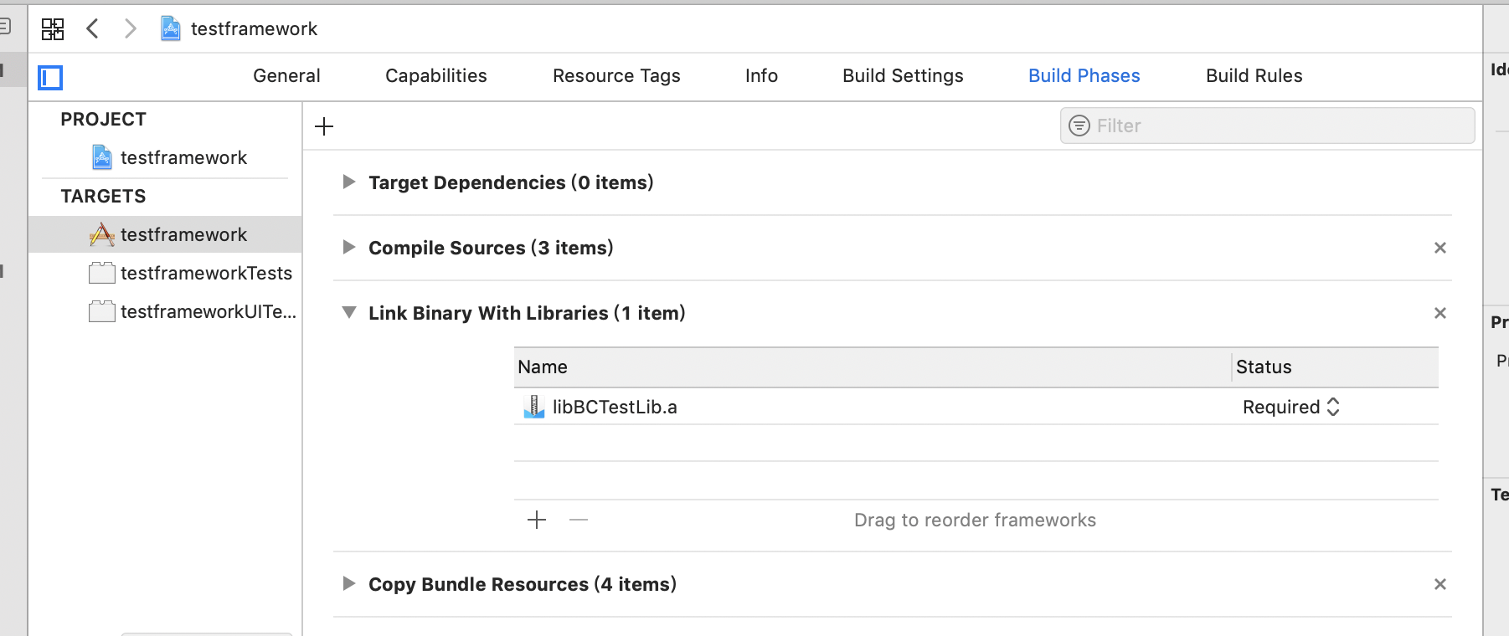
Task: Click the testframework breadcrumb project icon
Action: (x=171, y=28)
